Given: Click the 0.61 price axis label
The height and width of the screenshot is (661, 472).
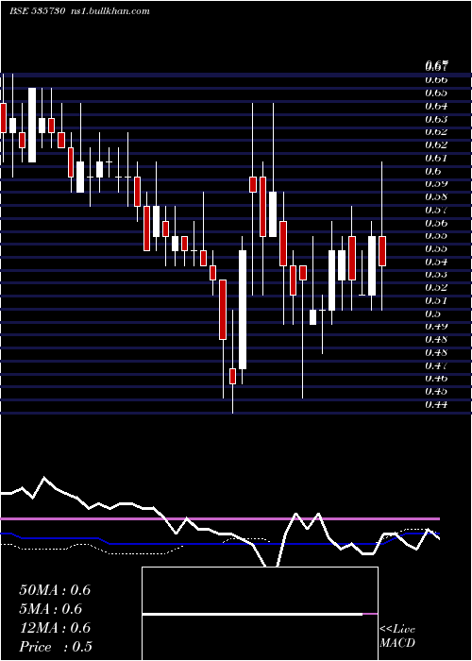Looking at the screenshot, I should click(x=436, y=158).
